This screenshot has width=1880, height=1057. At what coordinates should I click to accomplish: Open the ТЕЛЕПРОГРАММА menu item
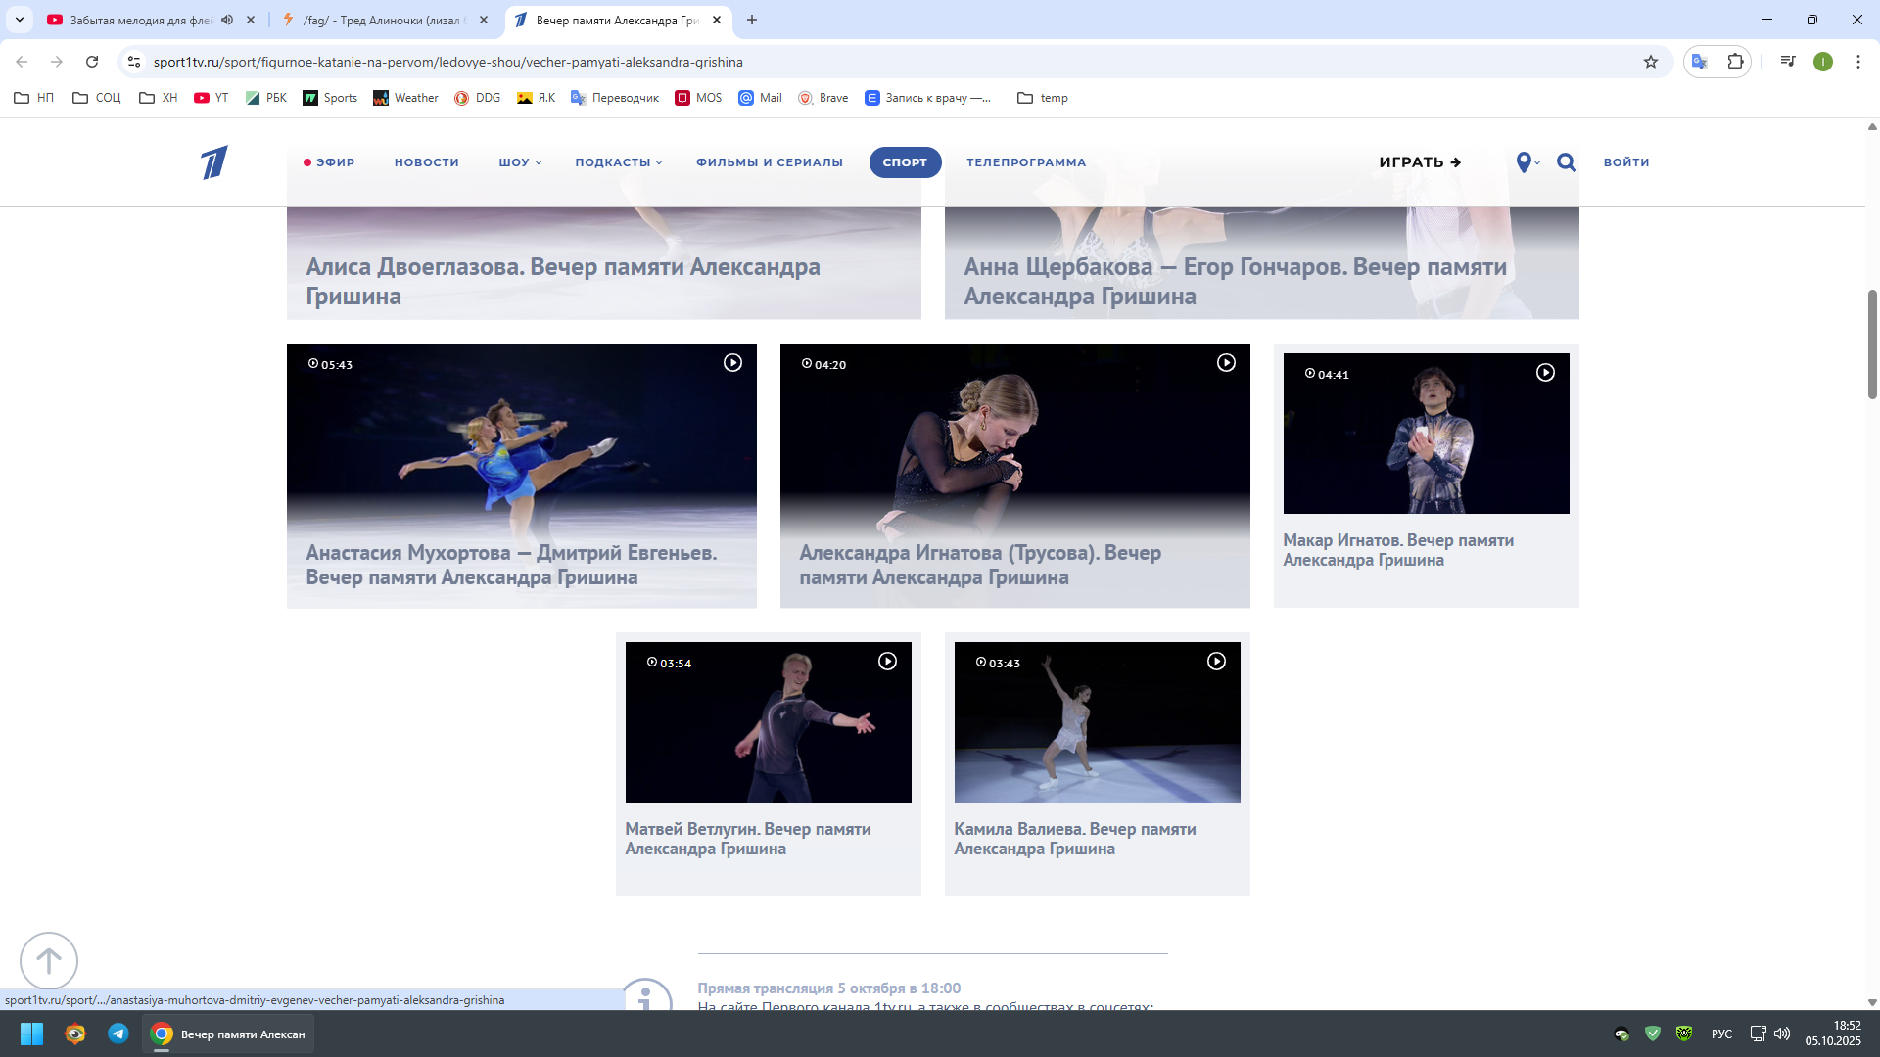[1025, 162]
